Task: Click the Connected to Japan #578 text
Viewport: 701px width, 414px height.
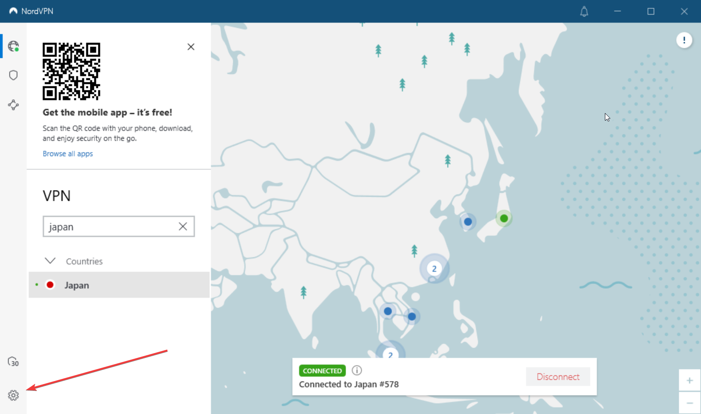Action: click(x=349, y=384)
